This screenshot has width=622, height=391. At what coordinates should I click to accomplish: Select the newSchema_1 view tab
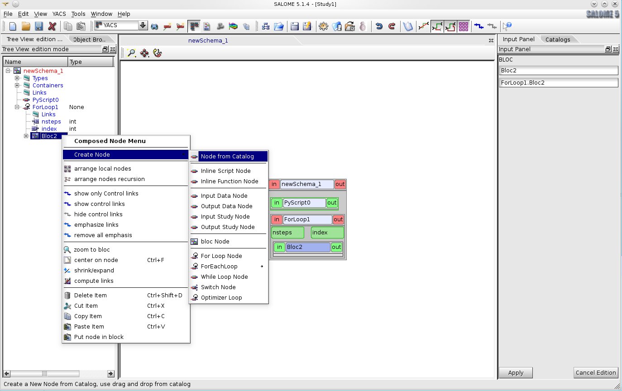tap(208, 40)
